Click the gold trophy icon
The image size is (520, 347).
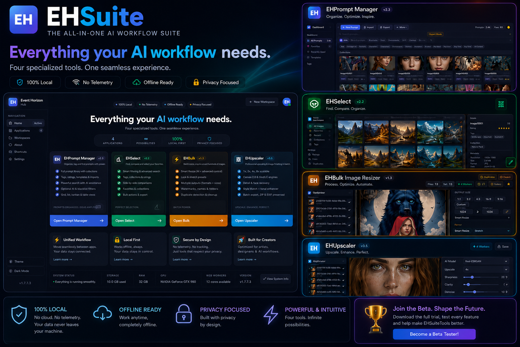tap(376, 319)
